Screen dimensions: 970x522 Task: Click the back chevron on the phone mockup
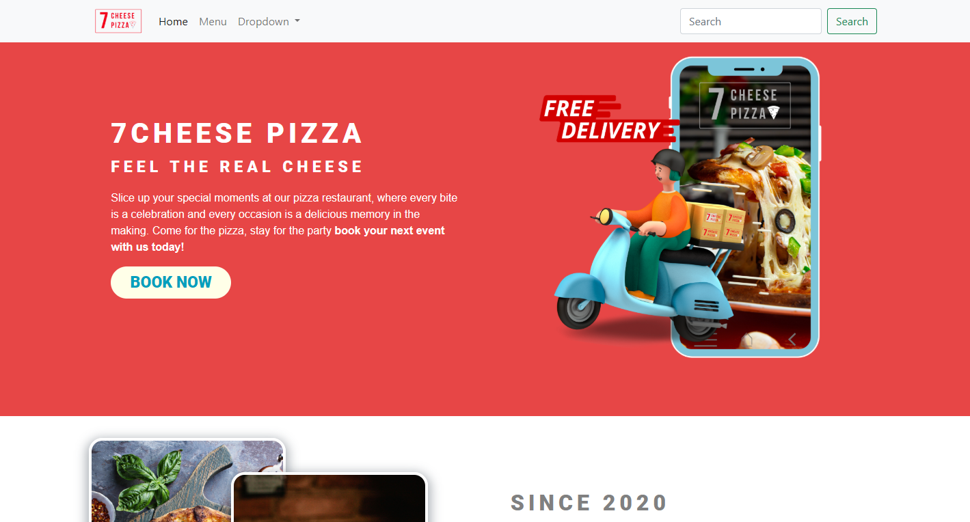click(x=792, y=339)
